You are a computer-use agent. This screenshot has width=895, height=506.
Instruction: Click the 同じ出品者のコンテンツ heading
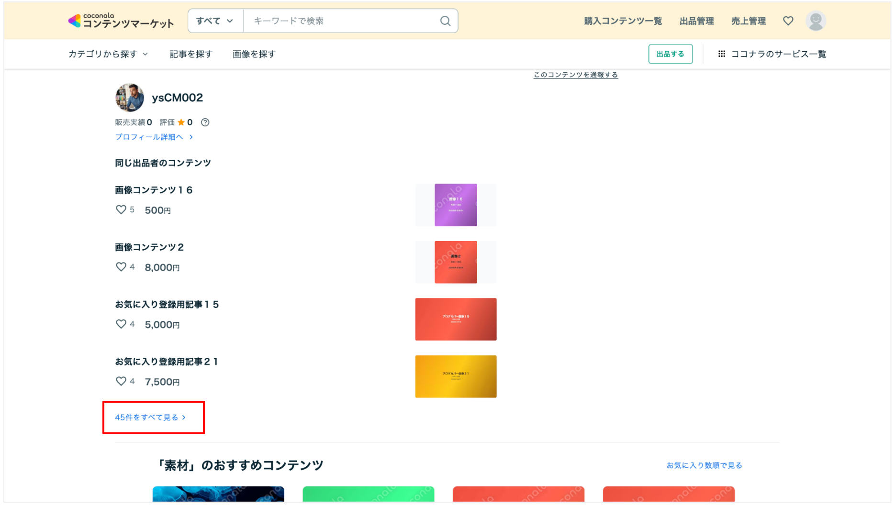163,163
